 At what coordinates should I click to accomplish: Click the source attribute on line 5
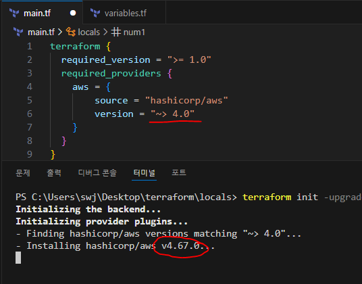pos(111,101)
